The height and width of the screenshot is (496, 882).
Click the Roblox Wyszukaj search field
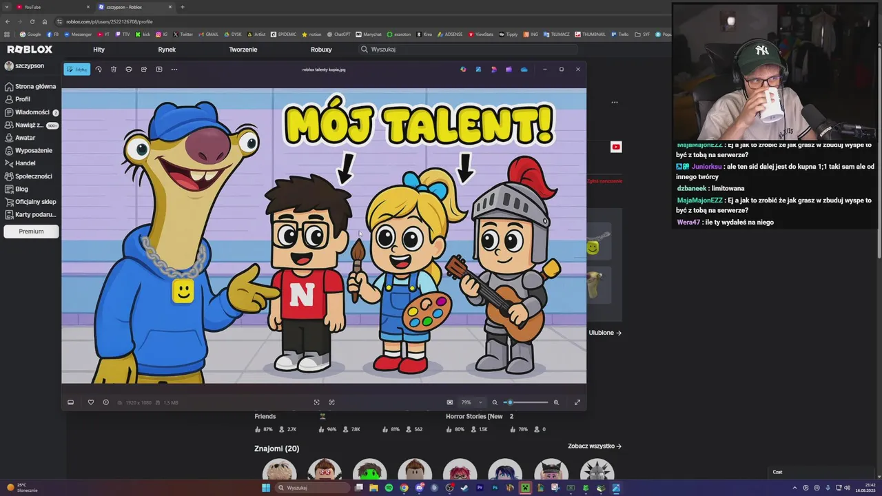point(469,50)
